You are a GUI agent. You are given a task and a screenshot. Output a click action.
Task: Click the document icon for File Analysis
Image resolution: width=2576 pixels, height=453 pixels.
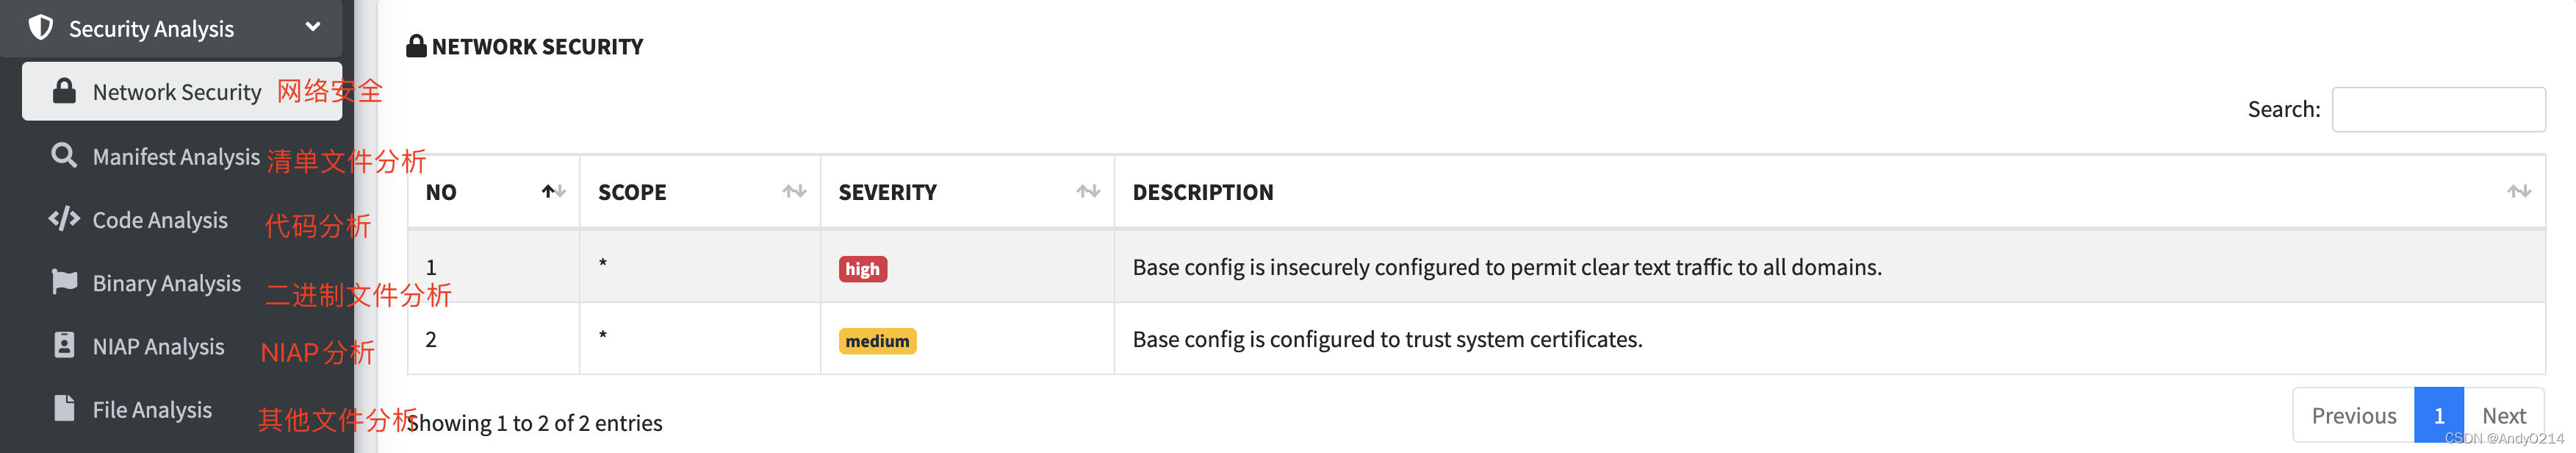[64, 409]
